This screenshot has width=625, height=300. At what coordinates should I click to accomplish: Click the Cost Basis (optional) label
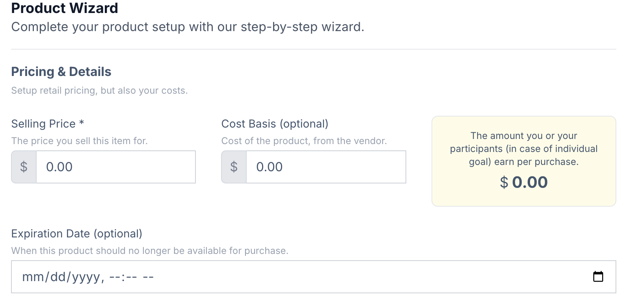pos(275,124)
